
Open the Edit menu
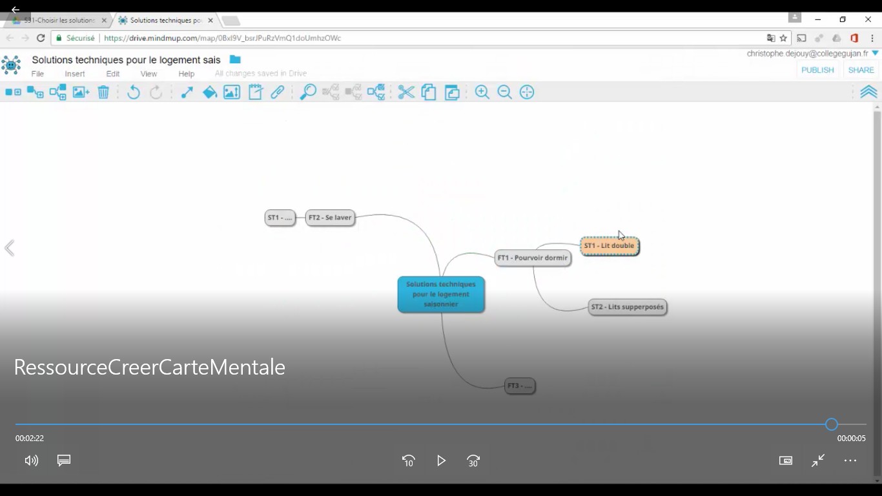113,74
